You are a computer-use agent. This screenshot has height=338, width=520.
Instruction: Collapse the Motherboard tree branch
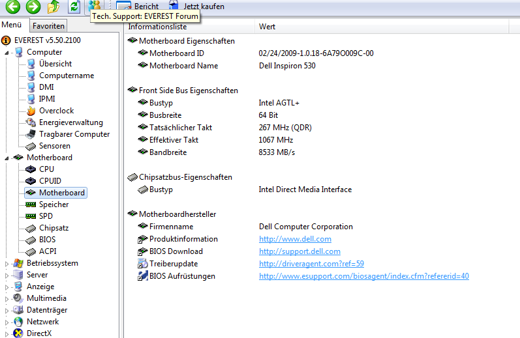(x=7, y=158)
